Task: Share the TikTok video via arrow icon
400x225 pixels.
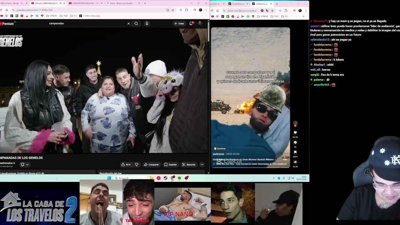Action: click(x=295, y=162)
